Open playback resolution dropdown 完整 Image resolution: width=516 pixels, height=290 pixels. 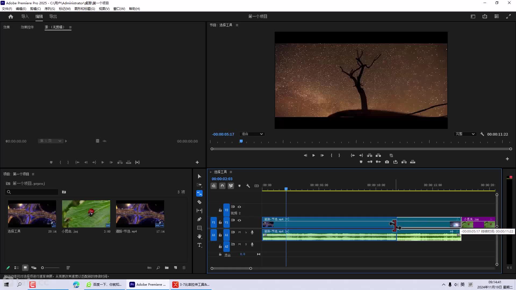[x=465, y=134]
